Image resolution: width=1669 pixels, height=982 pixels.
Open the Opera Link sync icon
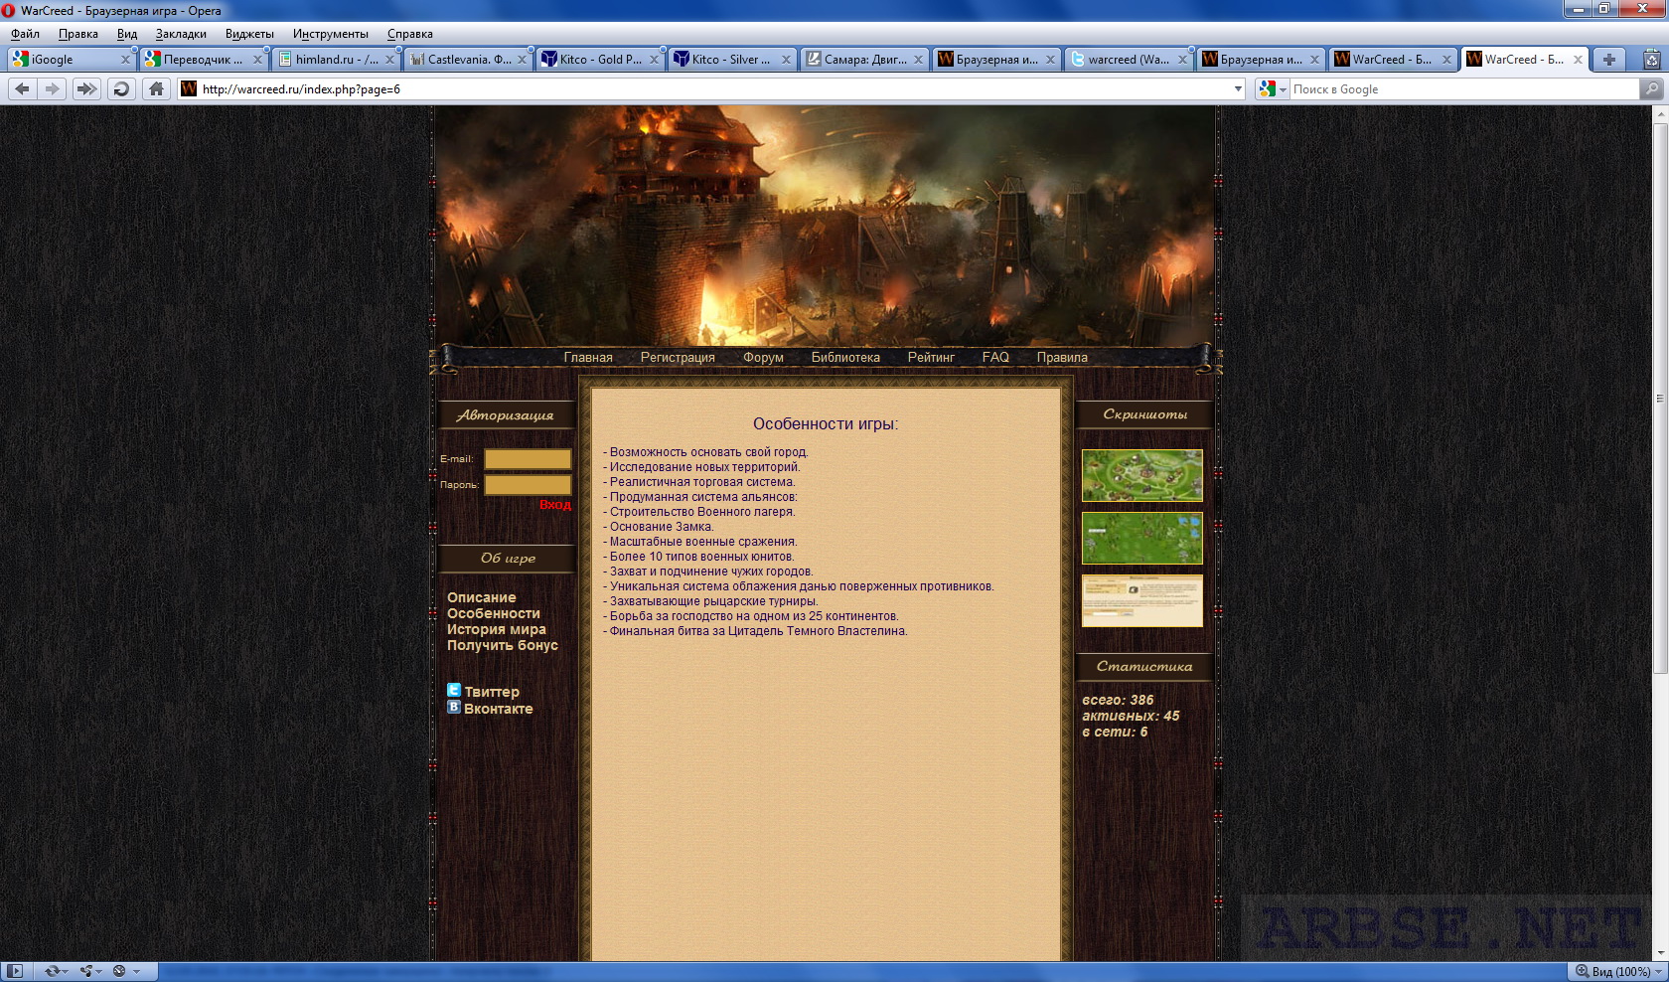51,971
